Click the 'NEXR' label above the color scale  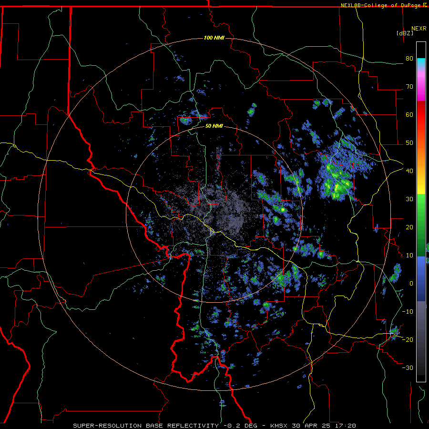(419, 29)
